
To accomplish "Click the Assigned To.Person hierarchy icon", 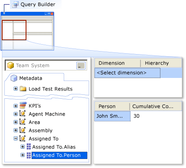I will [29, 155].
